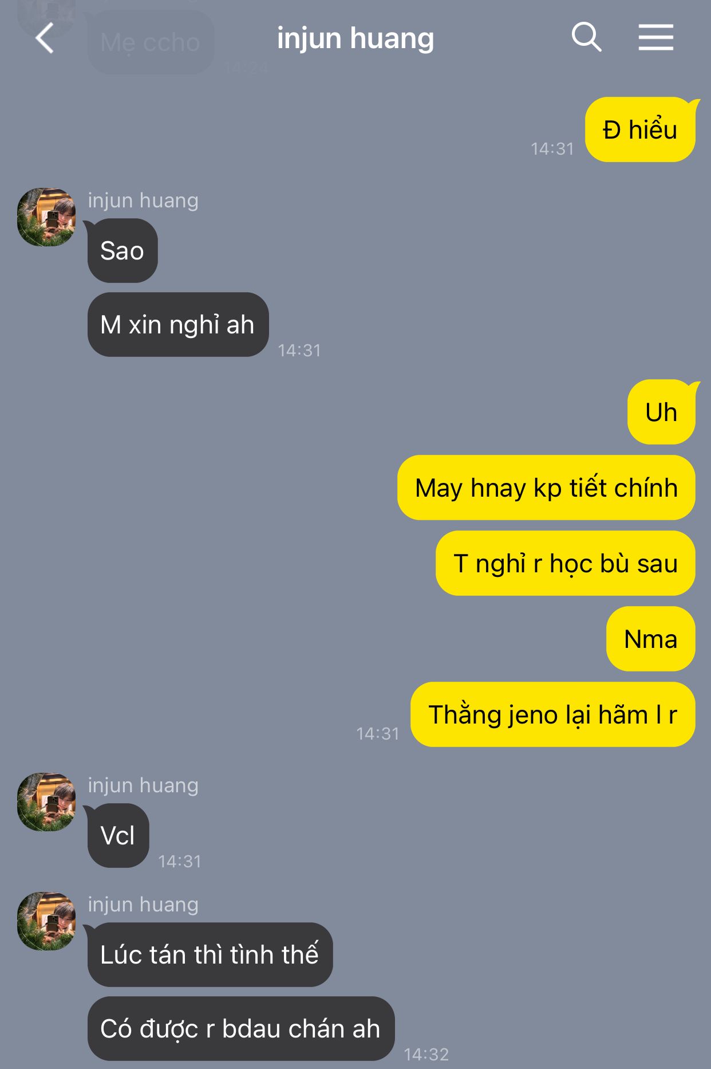Tap sender name above 'Sao' message
Image resolution: width=711 pixels, height=1069 pixels.
coord(143,201)
